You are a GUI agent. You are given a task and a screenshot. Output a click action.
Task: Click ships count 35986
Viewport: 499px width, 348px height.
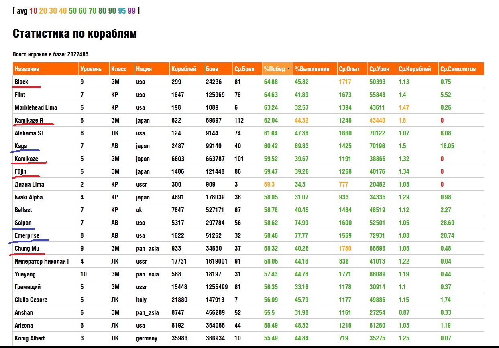180,338
